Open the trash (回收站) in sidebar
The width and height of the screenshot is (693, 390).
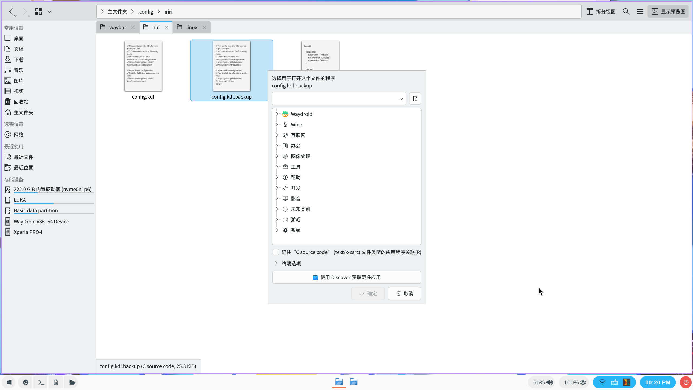[21, 102]
